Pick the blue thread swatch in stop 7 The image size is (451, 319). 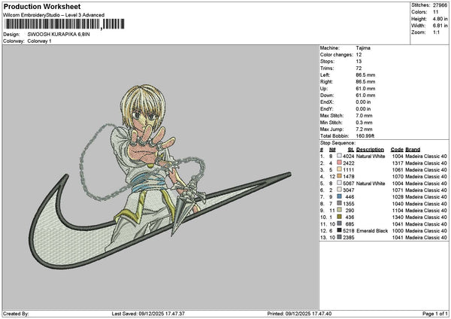point(340,196)
